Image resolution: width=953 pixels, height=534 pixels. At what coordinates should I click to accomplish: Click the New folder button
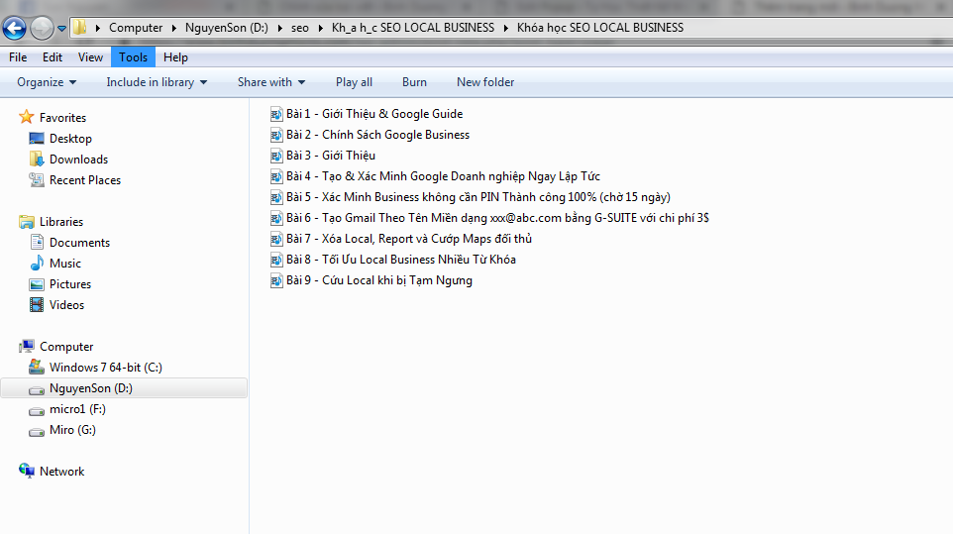[485, 82]
